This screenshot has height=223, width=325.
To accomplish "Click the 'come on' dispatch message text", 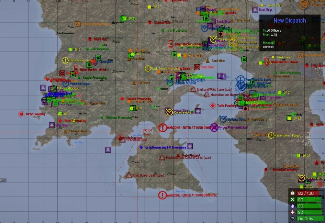I will pyautogui.click(x=268, y=47).
